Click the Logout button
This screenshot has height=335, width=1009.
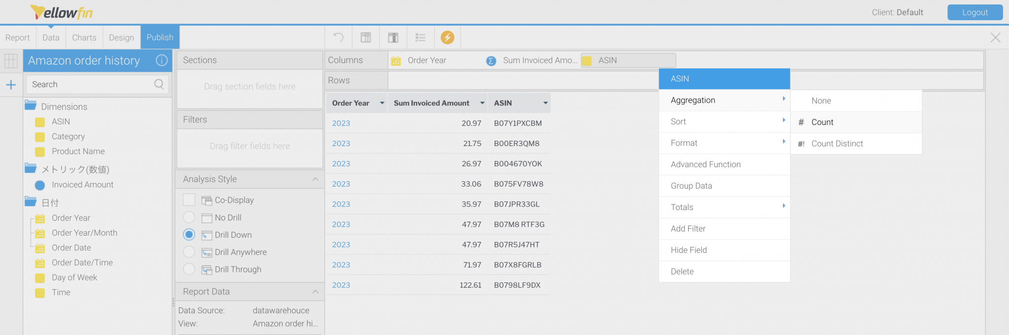975,12
